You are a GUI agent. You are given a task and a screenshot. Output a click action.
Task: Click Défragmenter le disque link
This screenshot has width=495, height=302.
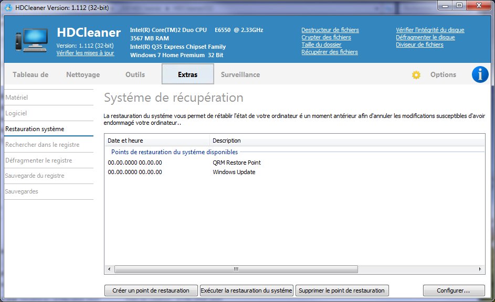(x=425, y=37)
